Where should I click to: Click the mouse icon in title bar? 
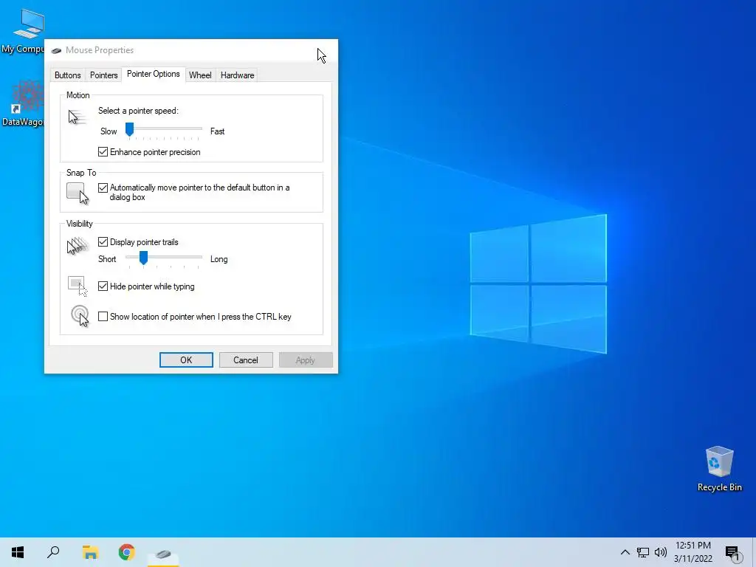pos(56,51)
